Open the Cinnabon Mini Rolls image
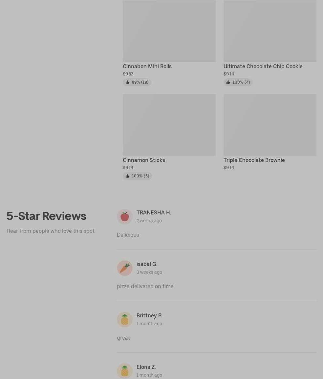323x379 pixels. (x=169, y=31)
